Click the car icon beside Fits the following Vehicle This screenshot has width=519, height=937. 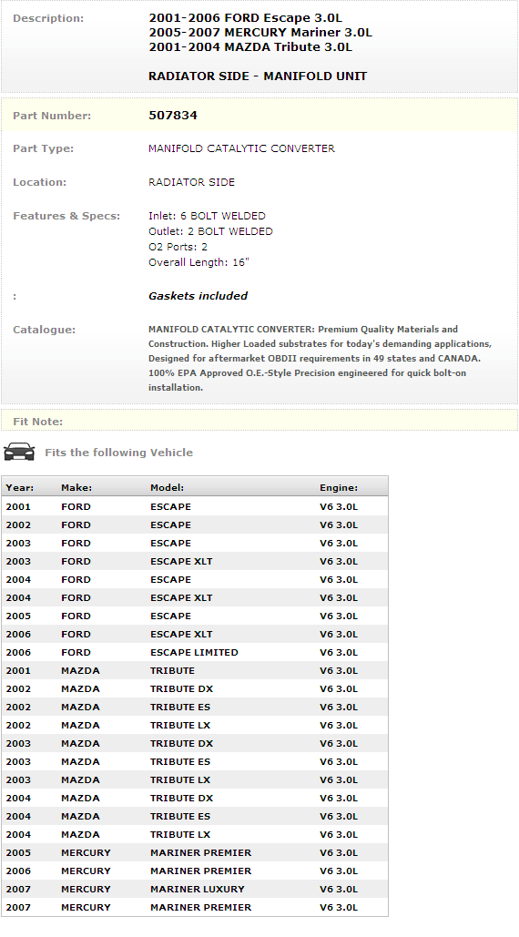[x=19, y=452]
